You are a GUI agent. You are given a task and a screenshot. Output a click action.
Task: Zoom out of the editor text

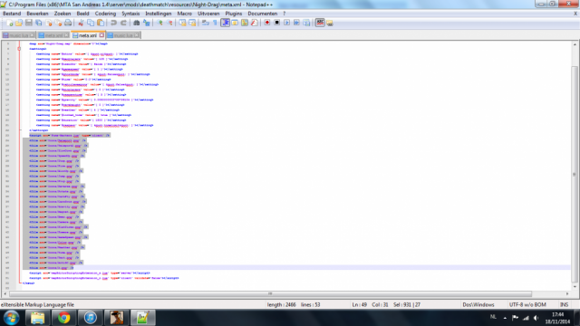169,23
